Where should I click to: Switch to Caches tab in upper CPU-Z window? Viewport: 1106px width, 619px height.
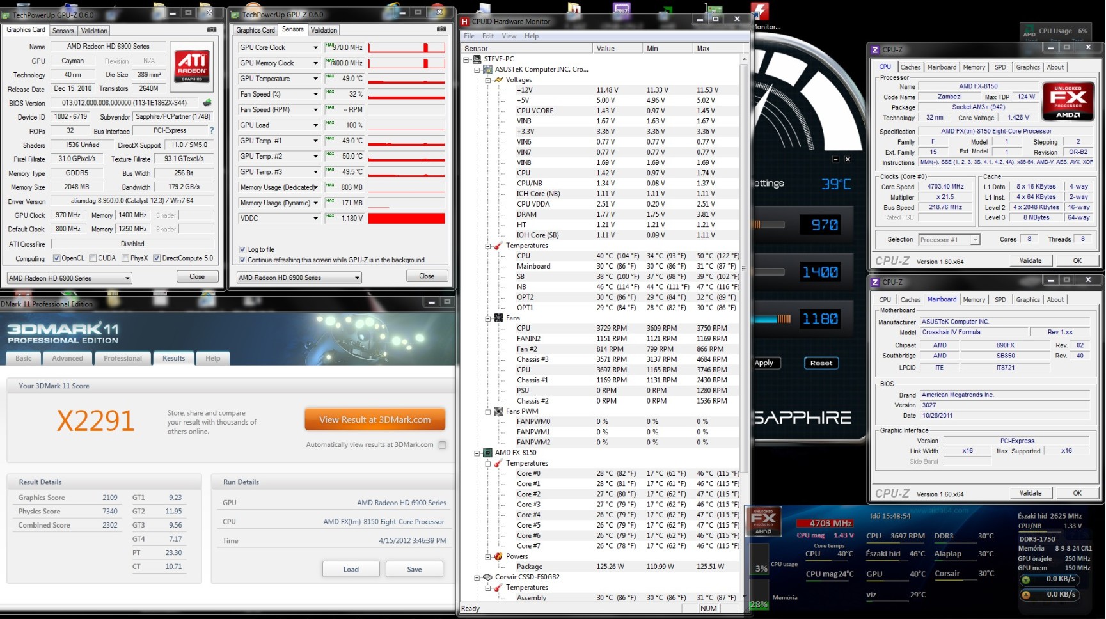tap(910, 67)
